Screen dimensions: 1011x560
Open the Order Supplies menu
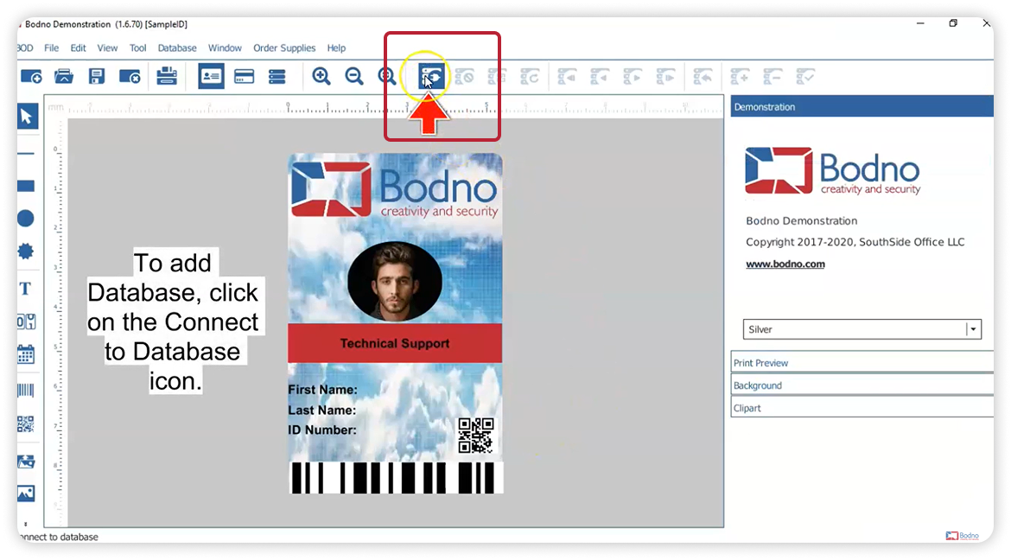pos(284,48)
